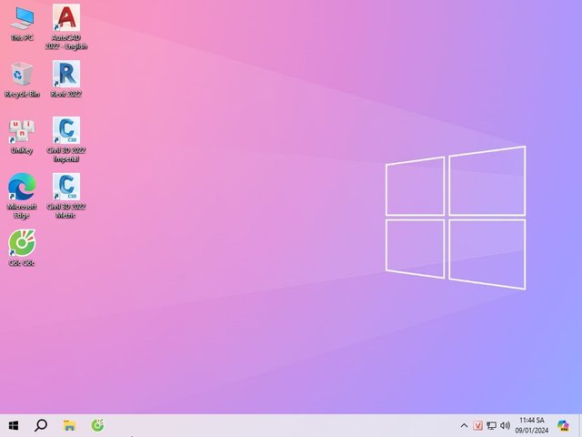This screenshot has height=437, width=582.
Task: Select the This PC desktop icon
Action: [x=22, y=23]
